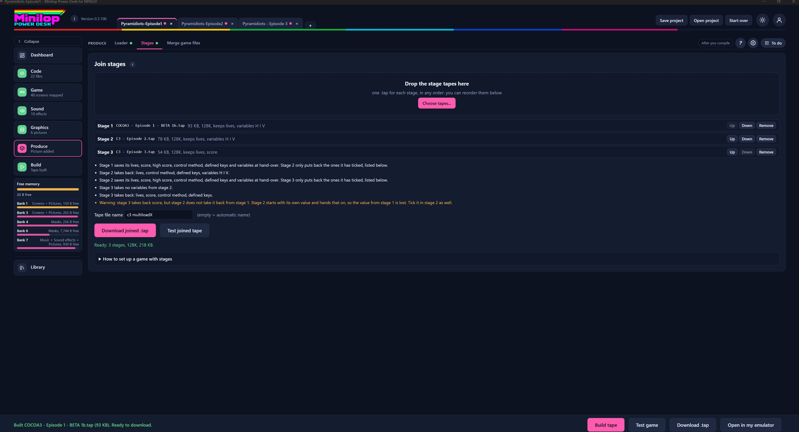This screenshot has height=432, width=799.
Task: Click the Code section icon
Action: pyautogui.click(x=22, y=73)
